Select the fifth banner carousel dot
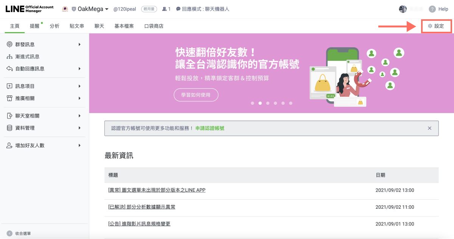The height and width of the screenshot is (239, 454). coord(283,103)
